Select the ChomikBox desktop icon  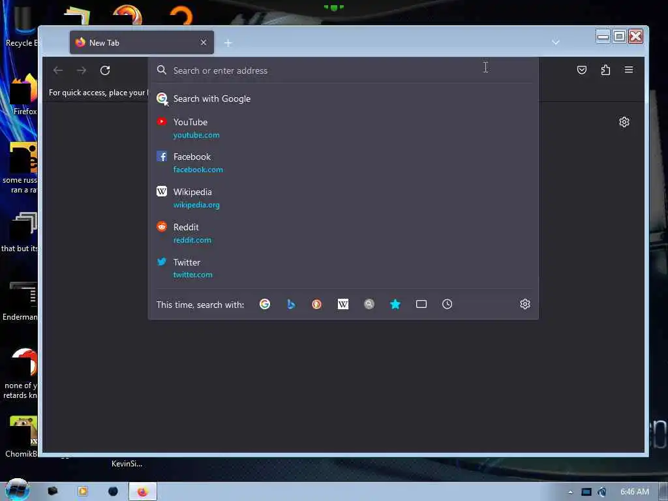pyautogui.click(x=22, y=436)
